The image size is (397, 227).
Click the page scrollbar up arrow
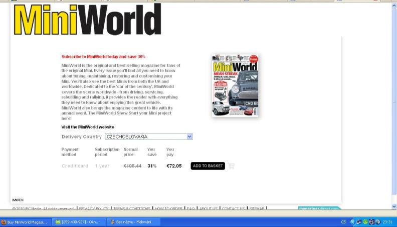point(394,6)
